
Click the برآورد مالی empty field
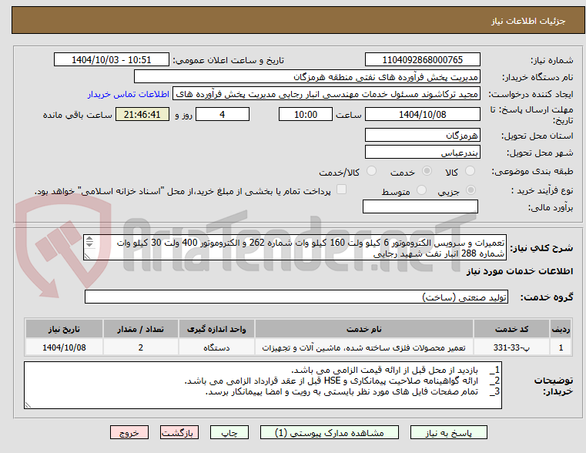(420, 206)
